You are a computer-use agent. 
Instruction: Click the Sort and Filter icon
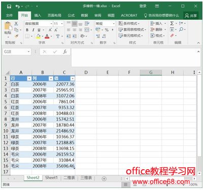(x=181, y=23)
